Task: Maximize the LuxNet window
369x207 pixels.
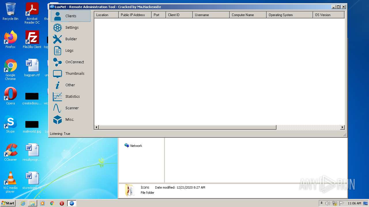Action: [338, 7]
